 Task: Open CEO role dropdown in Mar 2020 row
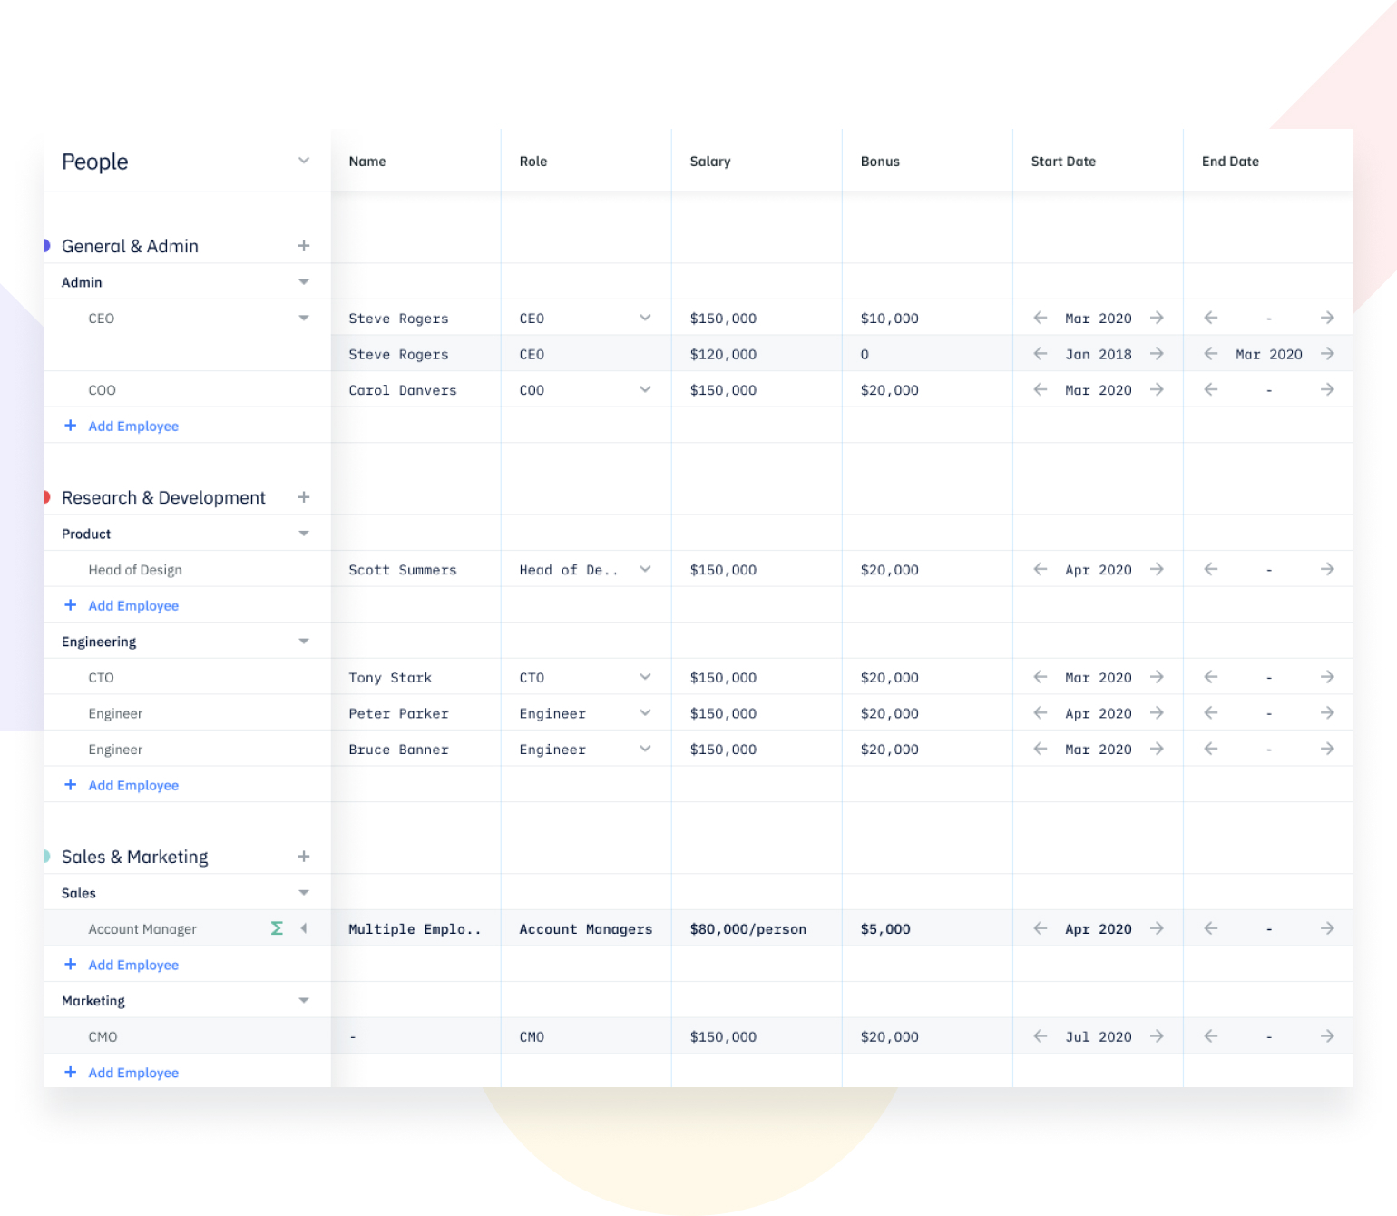pos(645,318)
